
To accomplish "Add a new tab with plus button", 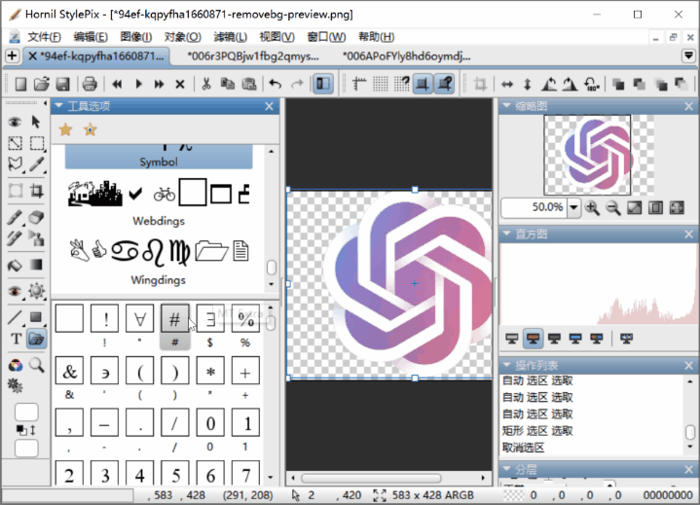I will 12,56.
